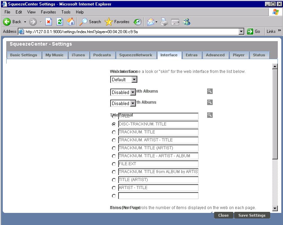Open the Search toolbar button
This screenshot has width=283, height=225.
pos(90,22)
